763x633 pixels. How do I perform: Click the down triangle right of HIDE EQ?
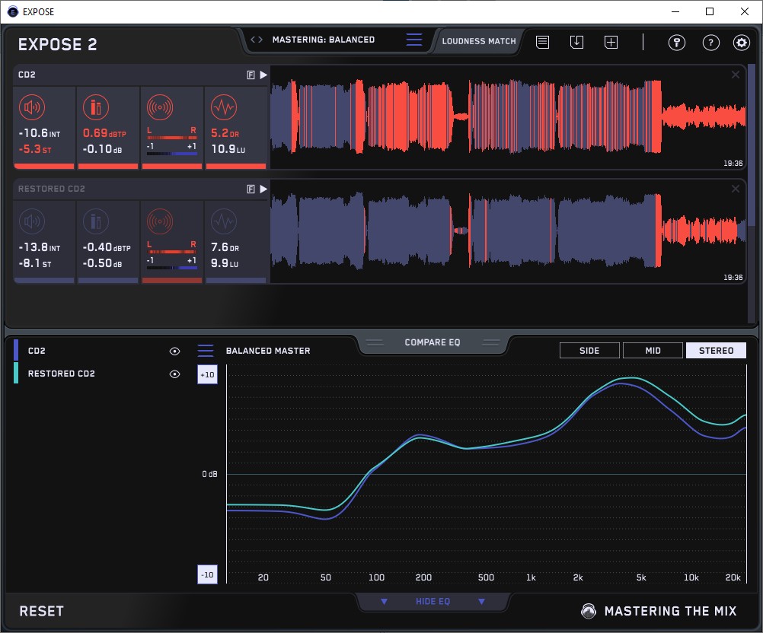coord(481,602)
